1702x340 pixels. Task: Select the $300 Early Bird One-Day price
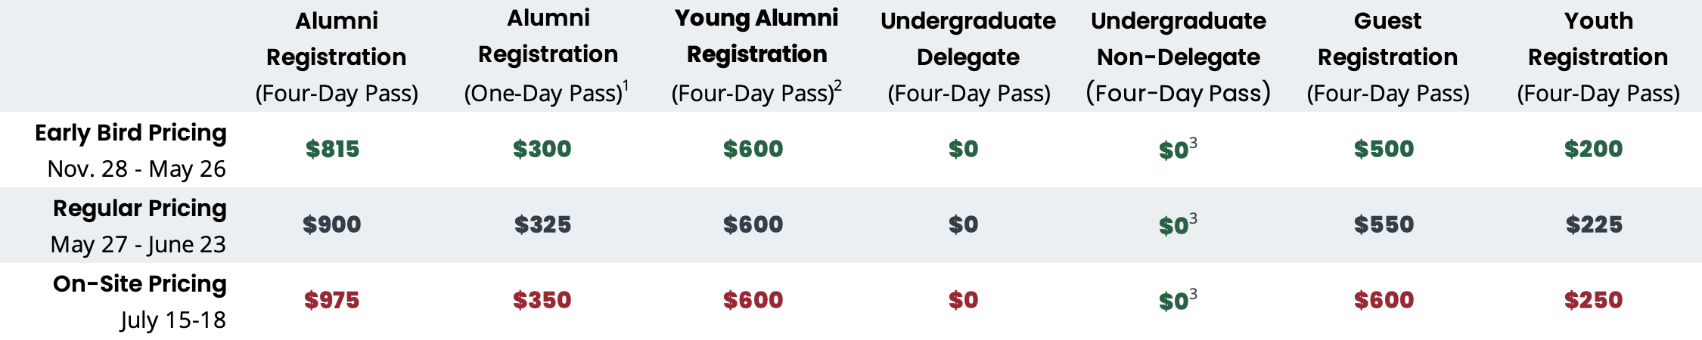[542, 149]
